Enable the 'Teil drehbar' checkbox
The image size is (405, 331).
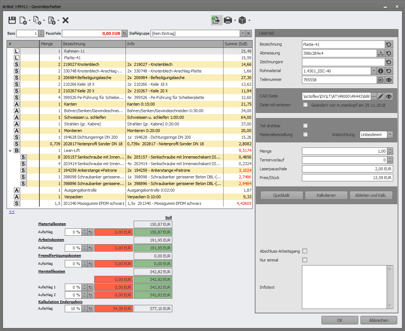click(305, 126)
